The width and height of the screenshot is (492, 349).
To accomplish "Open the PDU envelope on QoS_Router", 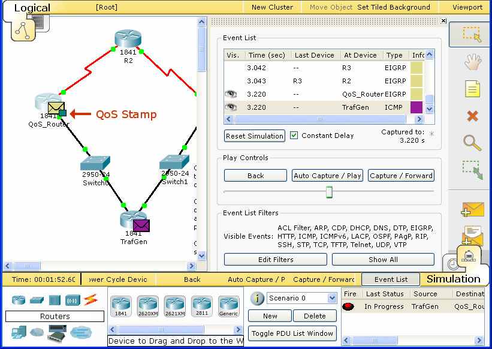I will click(x=57, y=109).
